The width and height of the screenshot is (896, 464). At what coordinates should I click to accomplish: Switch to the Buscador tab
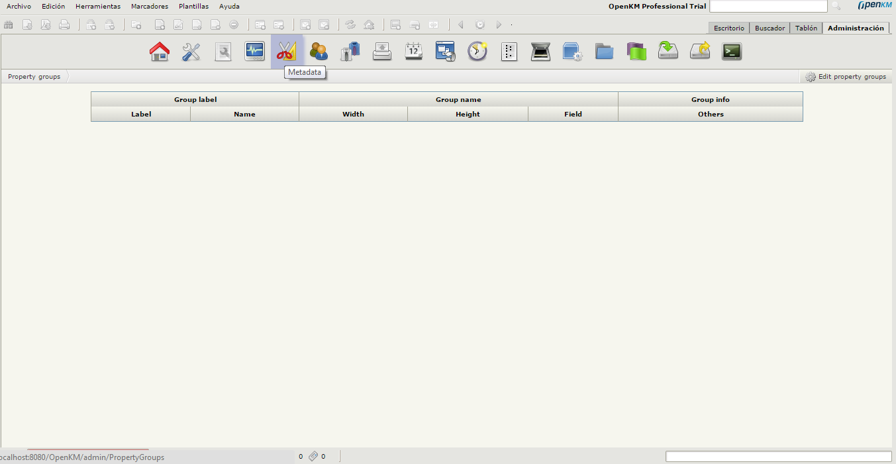(x=770, y=28)
